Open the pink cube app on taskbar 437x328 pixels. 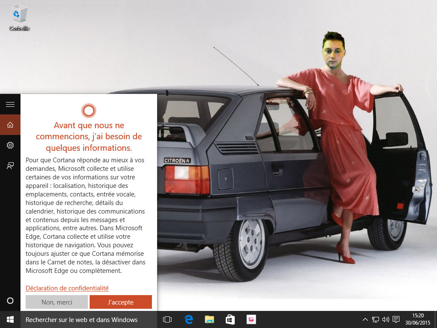251,319
